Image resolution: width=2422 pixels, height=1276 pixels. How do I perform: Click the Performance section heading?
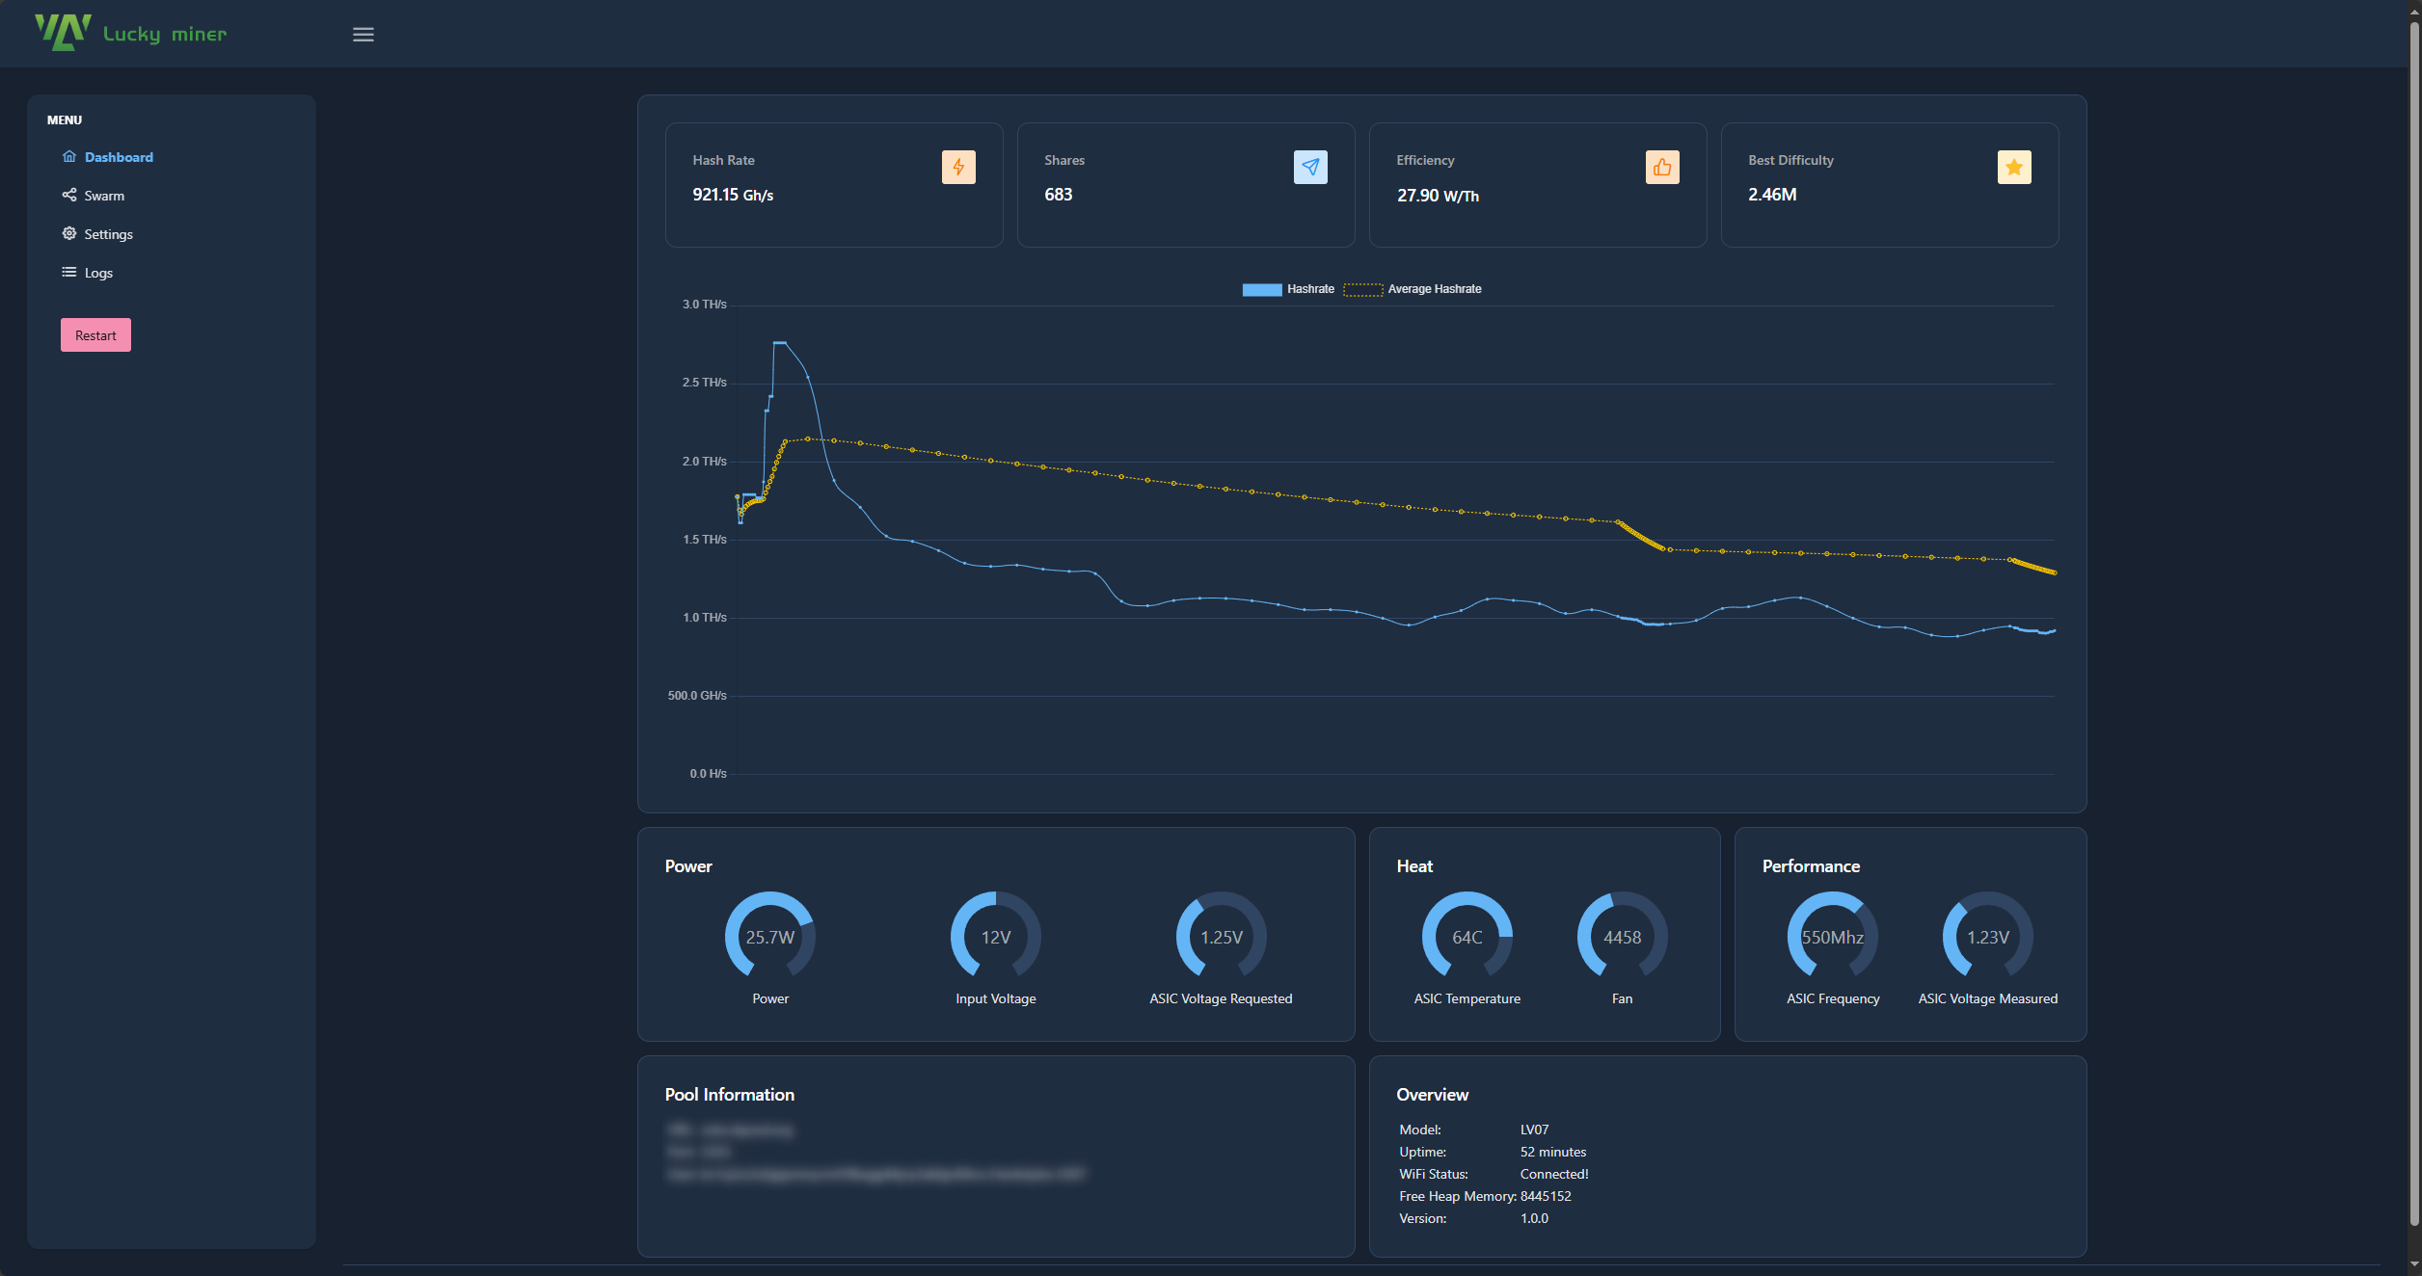(x=1811, y=866)
